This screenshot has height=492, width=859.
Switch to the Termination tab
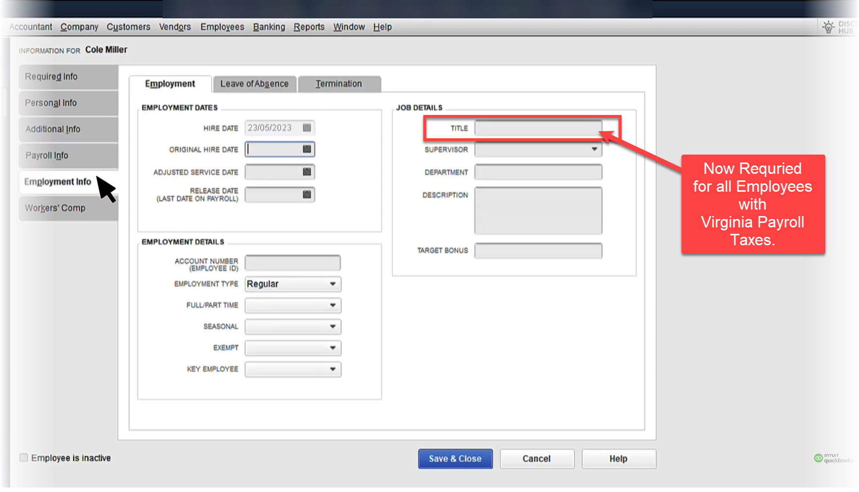click(x=339, y=84)
